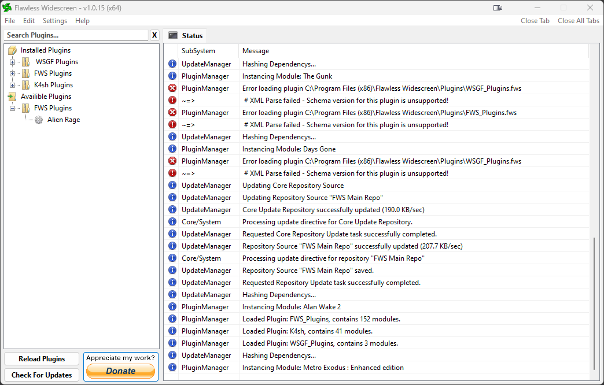Click the Status tab console icon

click(x=173, y=35)
